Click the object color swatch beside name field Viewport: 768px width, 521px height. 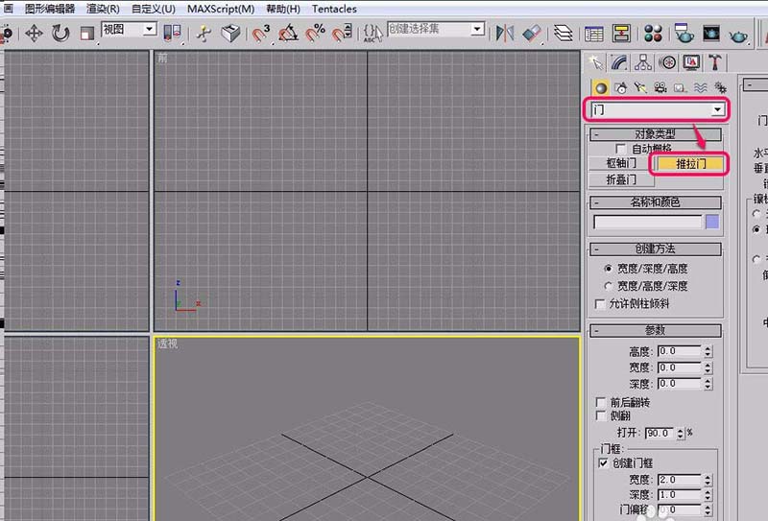[x=712, y=222]
